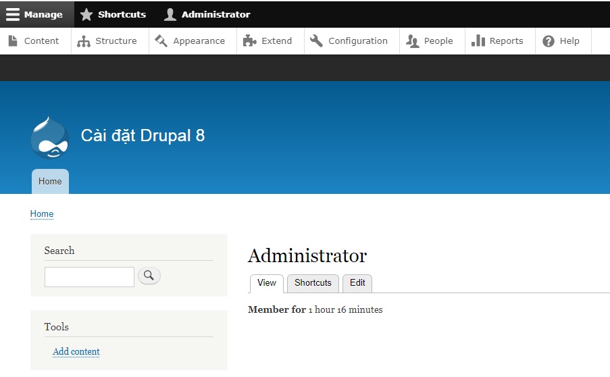
Task: Click the Administrator user silhouette icon
Action: (170, 14)
